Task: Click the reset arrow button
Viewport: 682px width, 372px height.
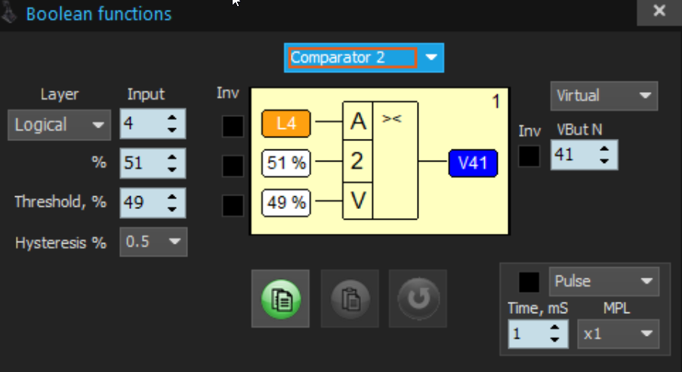Action: click(x=417, y=299)
